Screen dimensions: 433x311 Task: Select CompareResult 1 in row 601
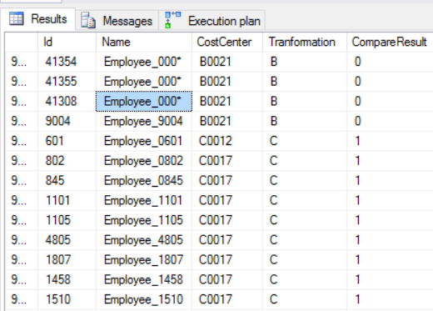390,141
